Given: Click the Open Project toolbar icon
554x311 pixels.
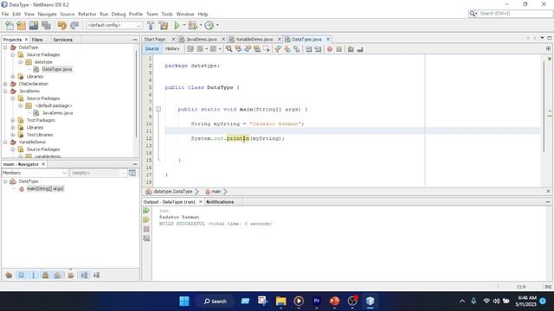Looking at the screenshot, I should point(34,25).
